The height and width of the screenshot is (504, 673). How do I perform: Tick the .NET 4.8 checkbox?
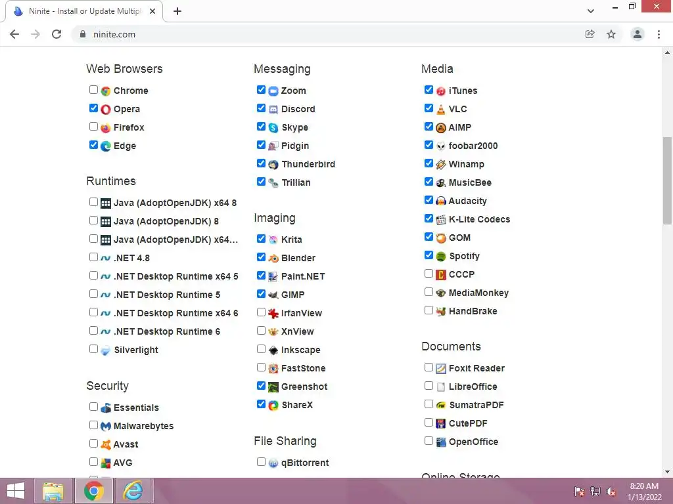93,257
